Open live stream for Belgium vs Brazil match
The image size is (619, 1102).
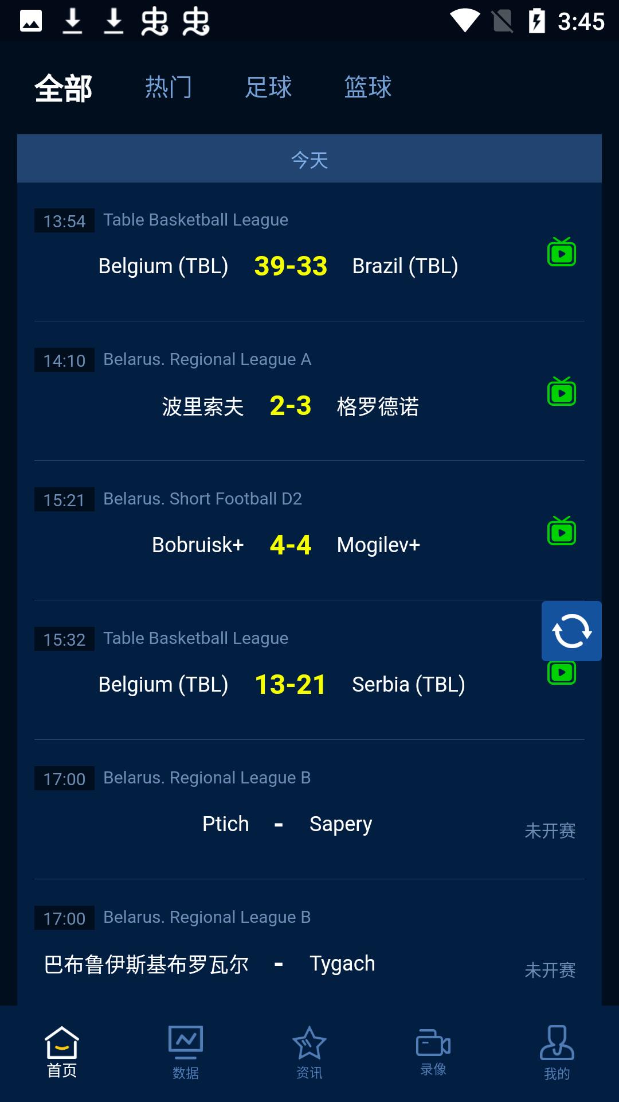click(x=562, y=252)
